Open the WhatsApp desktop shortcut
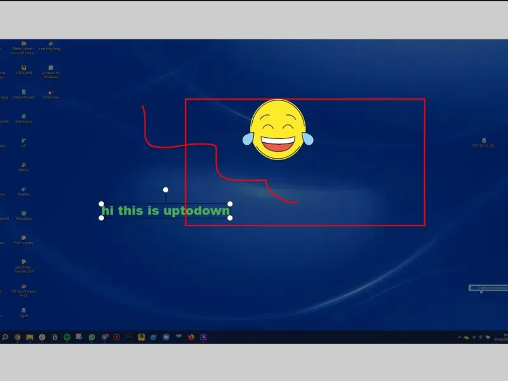Viewport: 508px width, 381px height. click(x=23, y=216)
